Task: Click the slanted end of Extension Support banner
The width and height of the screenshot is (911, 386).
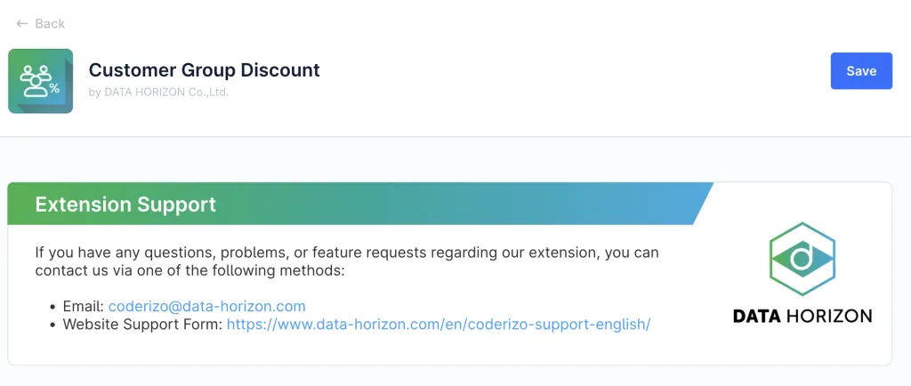Action: 703,204
